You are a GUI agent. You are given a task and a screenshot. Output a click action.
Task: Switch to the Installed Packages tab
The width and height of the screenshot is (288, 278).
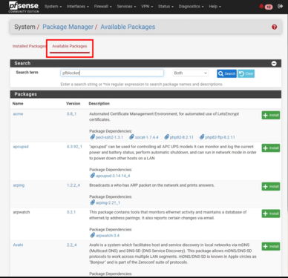tap(29, 46)
